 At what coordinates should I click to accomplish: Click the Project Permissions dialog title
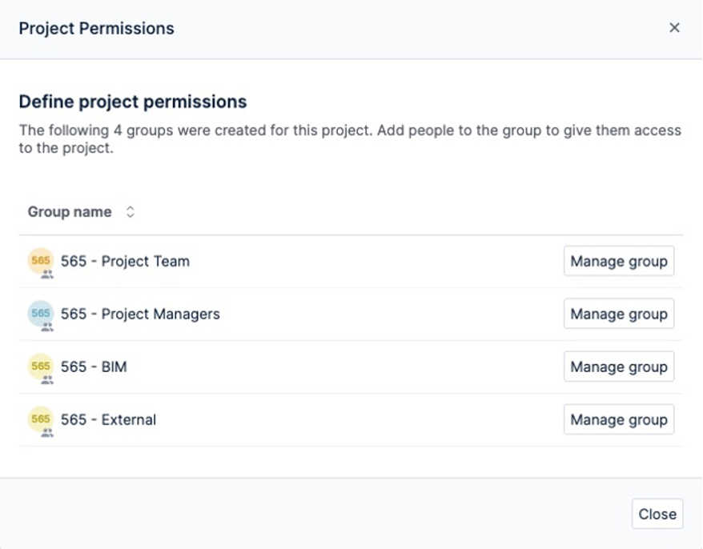point(96,28)
